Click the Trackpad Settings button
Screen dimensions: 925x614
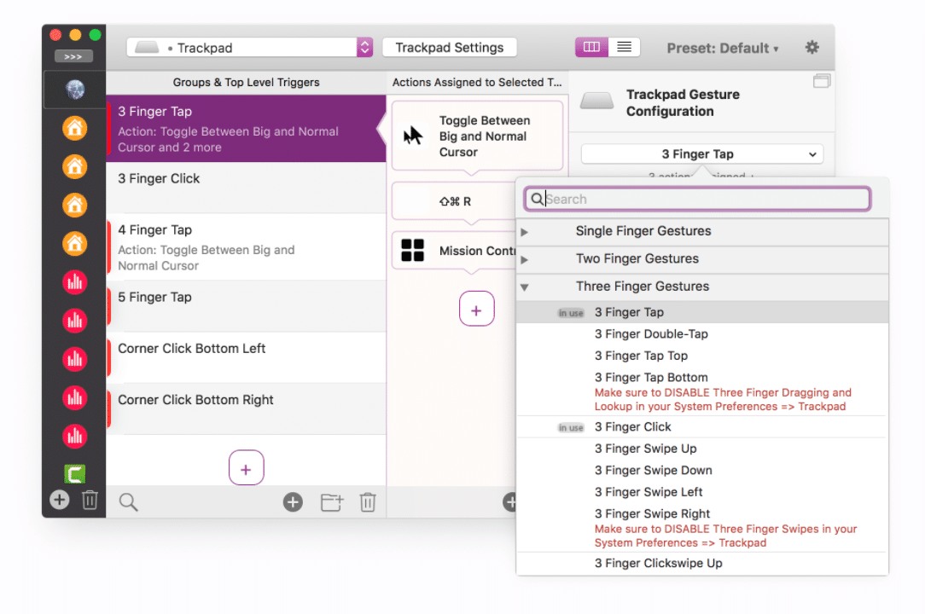coord(449,48)
